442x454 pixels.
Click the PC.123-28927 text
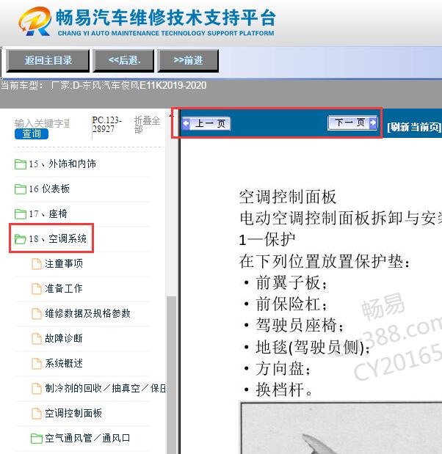click(x=107, y=125)
